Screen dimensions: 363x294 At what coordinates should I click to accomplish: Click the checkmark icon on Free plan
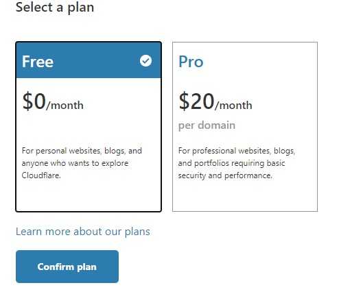pyautogui.click(x=145, y=61)
